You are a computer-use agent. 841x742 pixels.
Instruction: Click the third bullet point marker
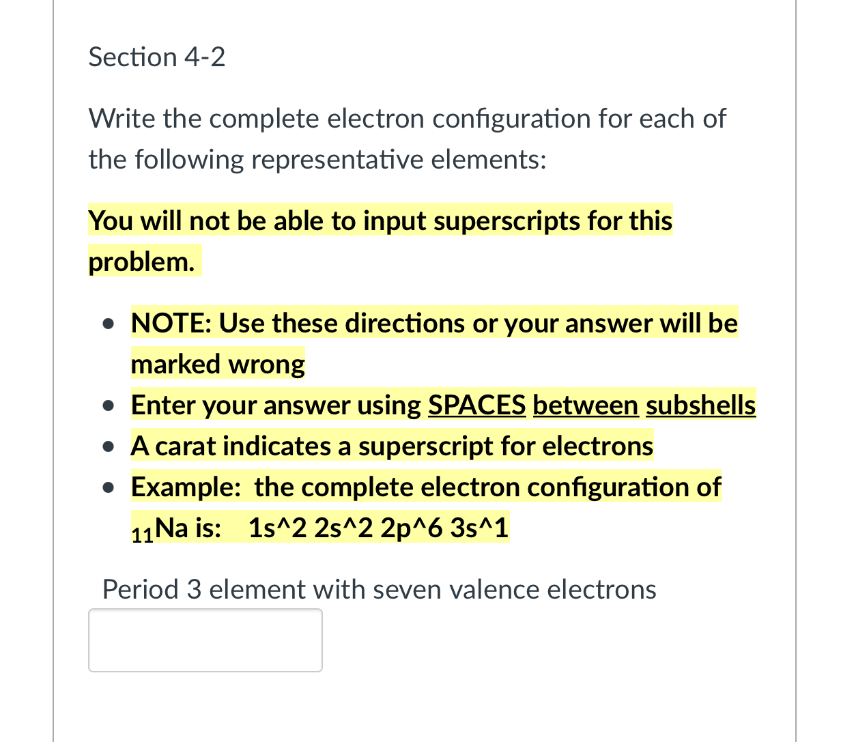point(109,446)
